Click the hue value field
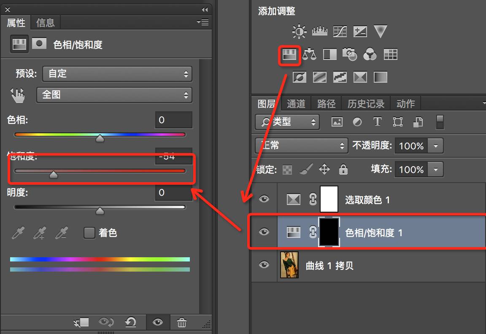 pyautogui.click(x=173, y=120)
